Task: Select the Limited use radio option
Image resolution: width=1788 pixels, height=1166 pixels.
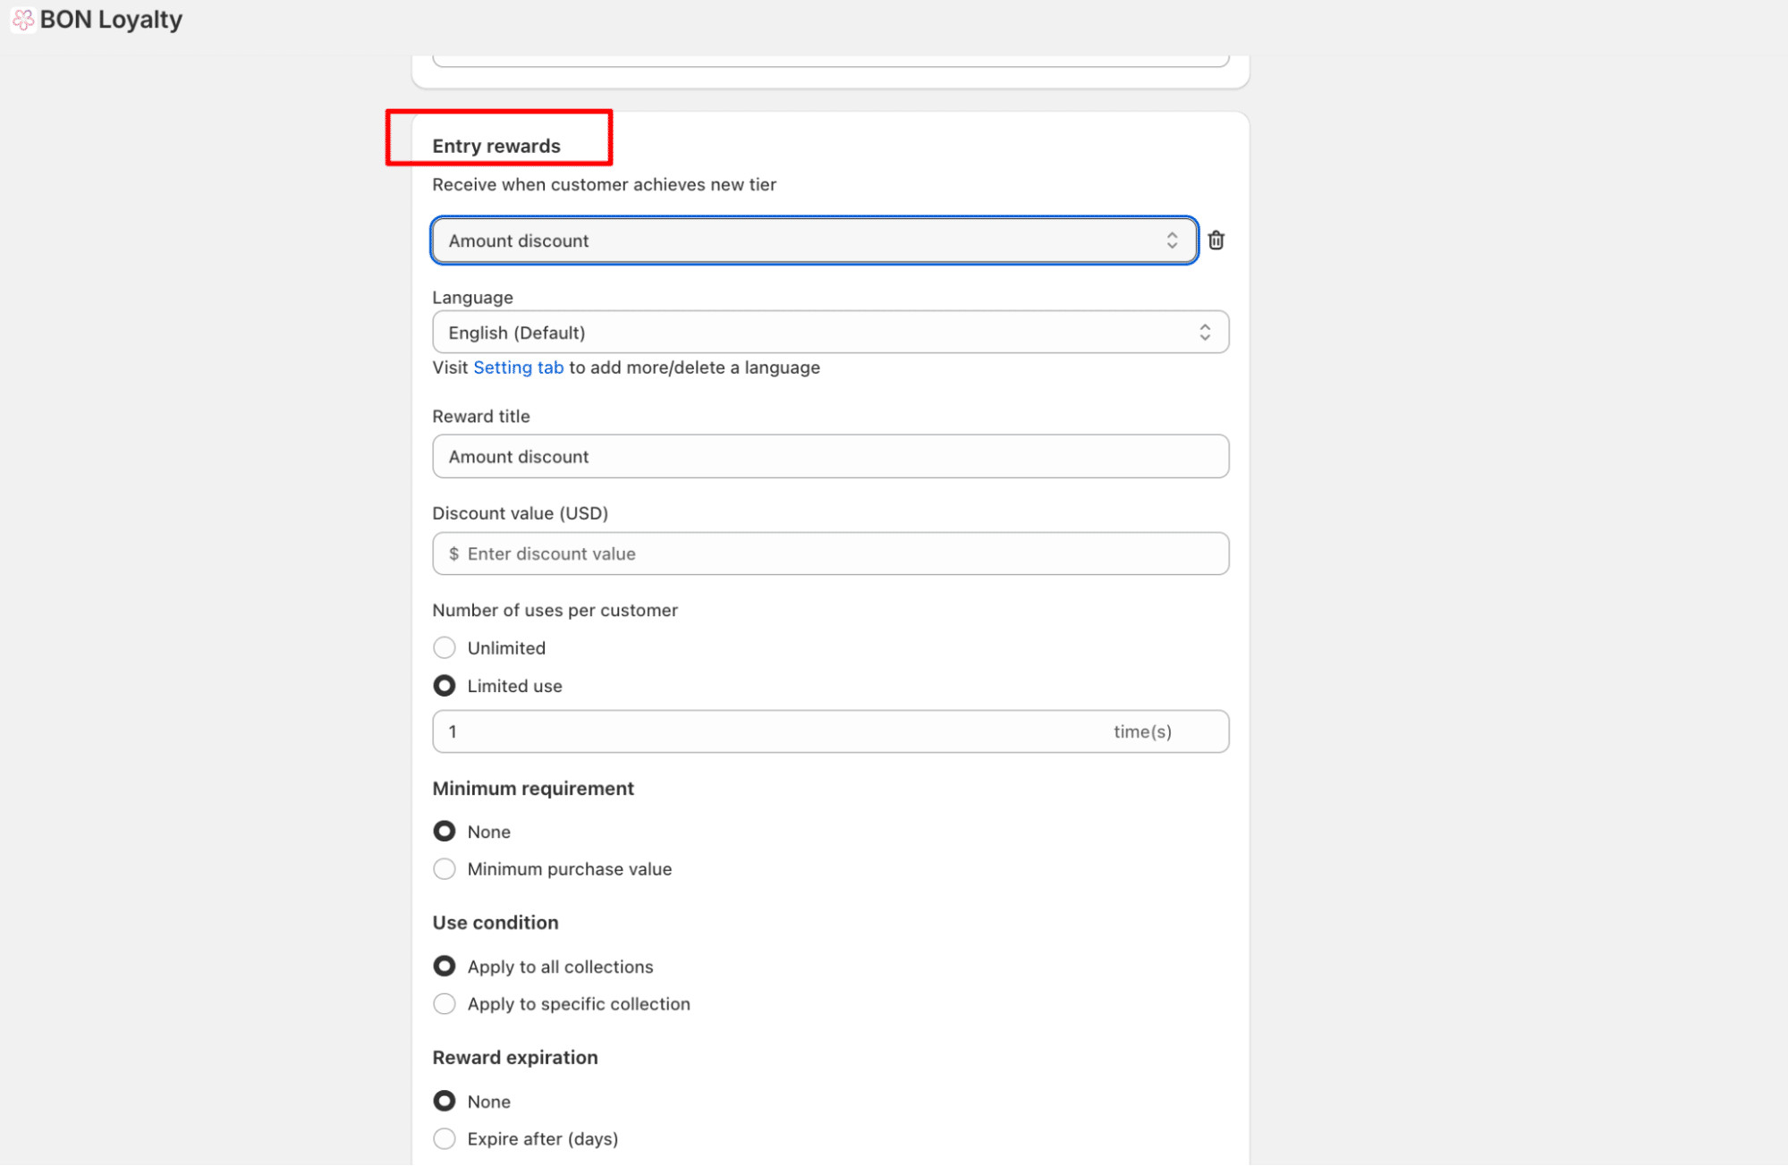Action: coord(445,686)
